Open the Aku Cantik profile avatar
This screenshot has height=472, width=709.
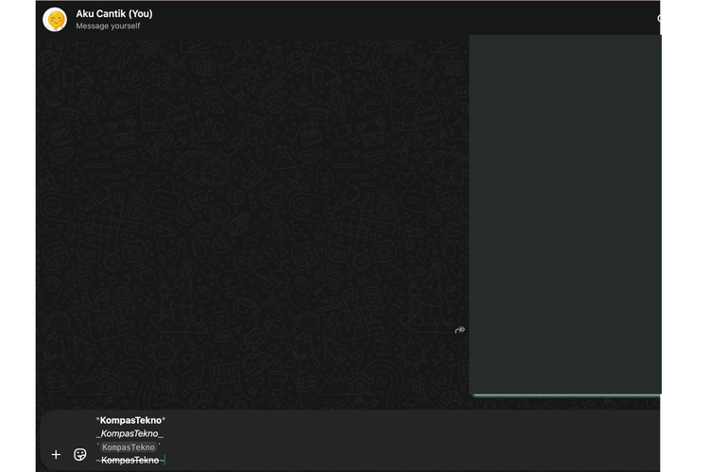(x=55, y=19)
